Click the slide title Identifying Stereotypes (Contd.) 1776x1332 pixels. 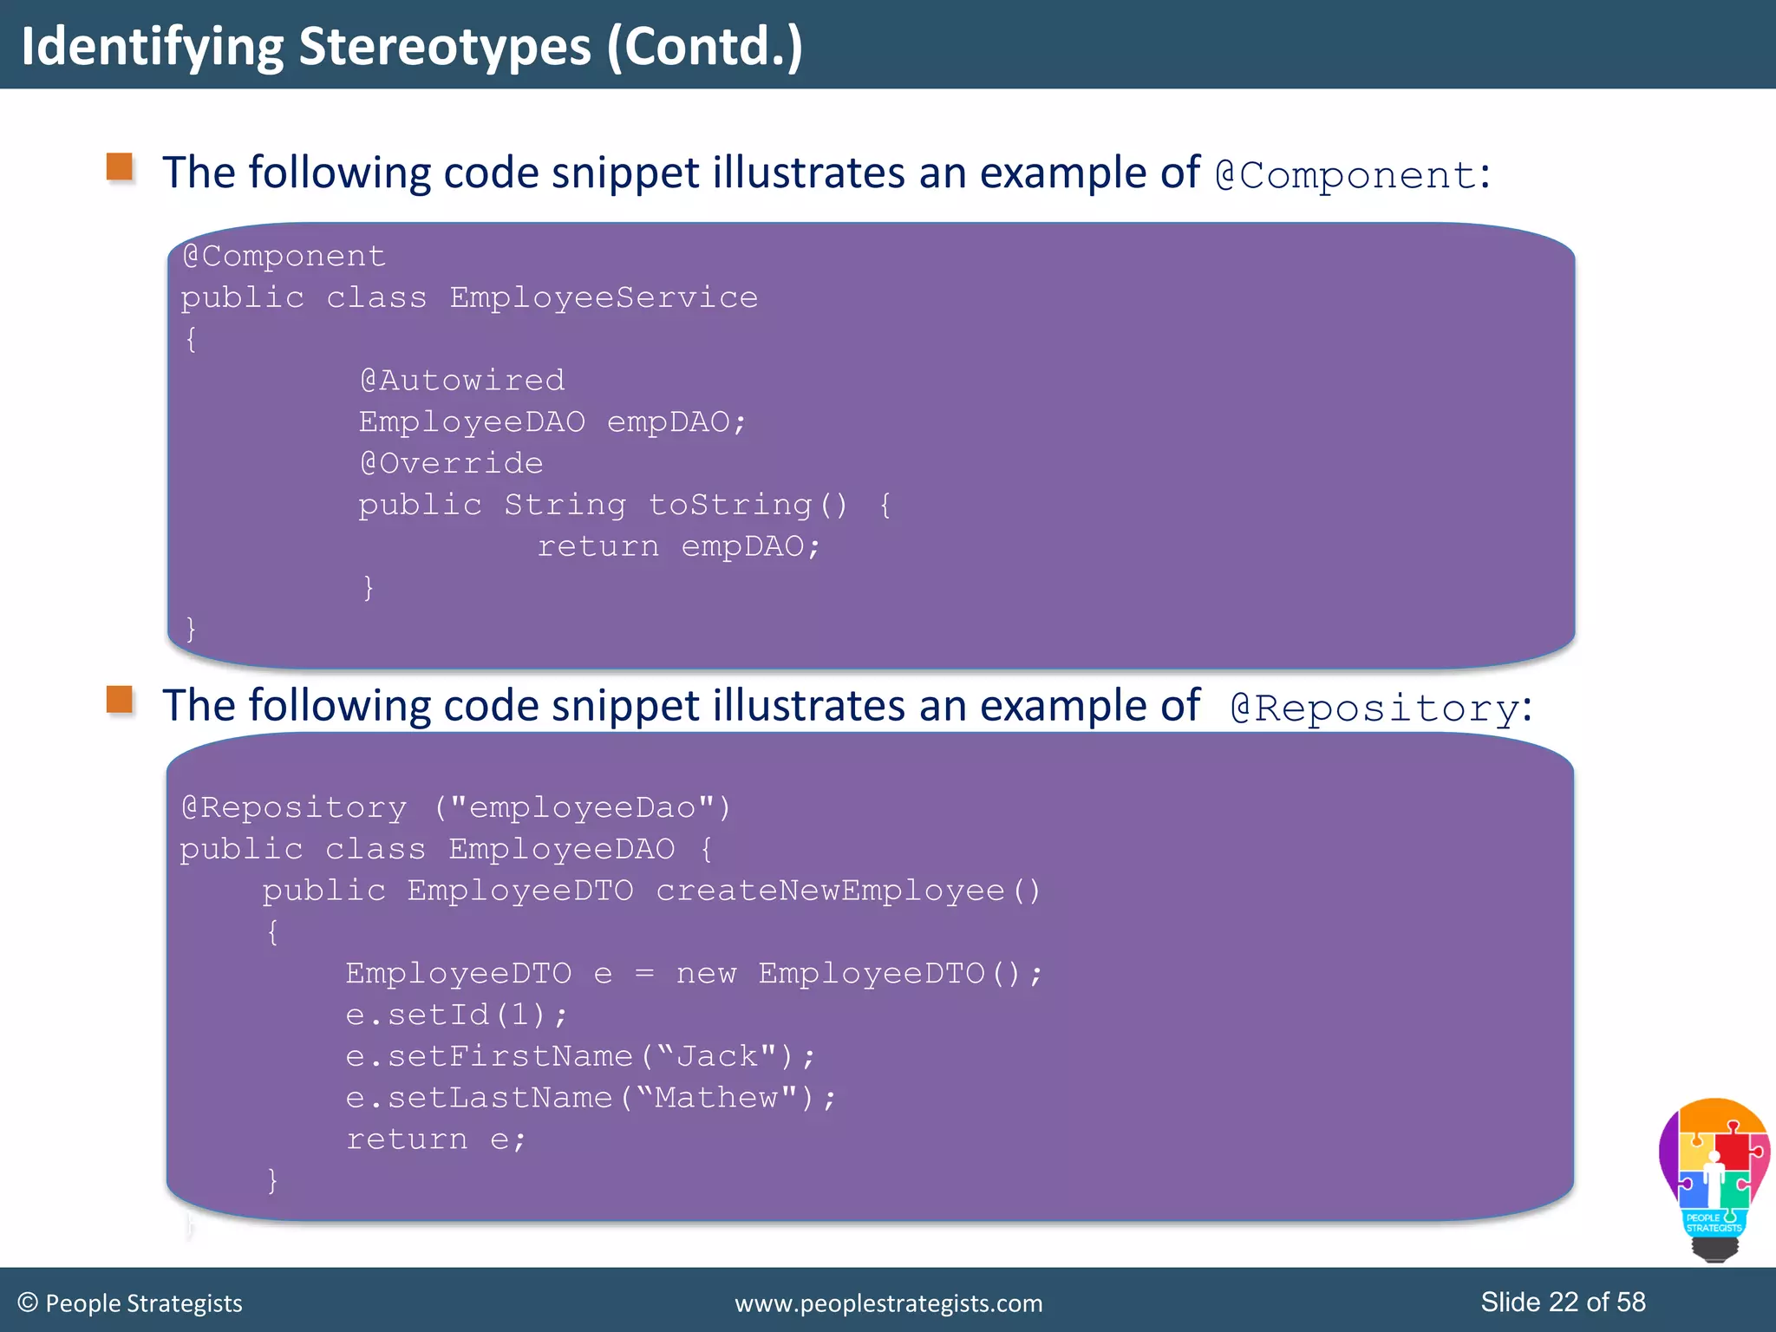tap(412, 46)
